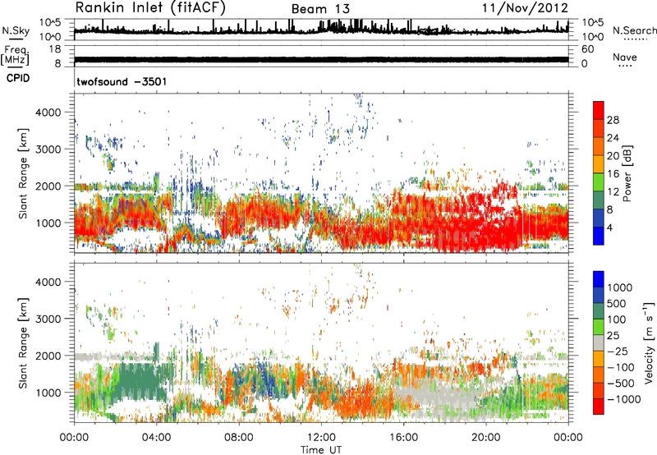The width and height of the screenshot is (657, 455).
Task: Click the dark blue top of velocity colorbar
Action: [599, 279]
